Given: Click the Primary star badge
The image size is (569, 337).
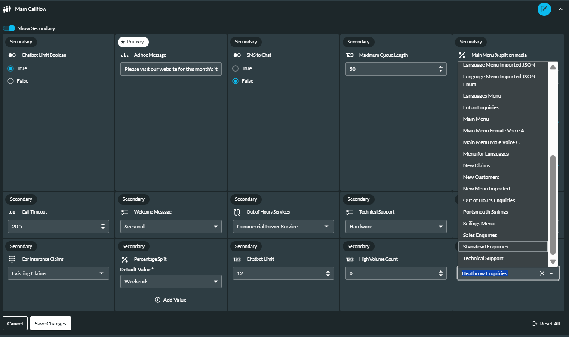Looking at the screenshot, I should [133, 42].
